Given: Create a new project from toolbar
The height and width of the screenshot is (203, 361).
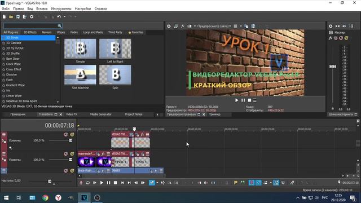Looking at the screenshot, I should click(x=4, y=16).
